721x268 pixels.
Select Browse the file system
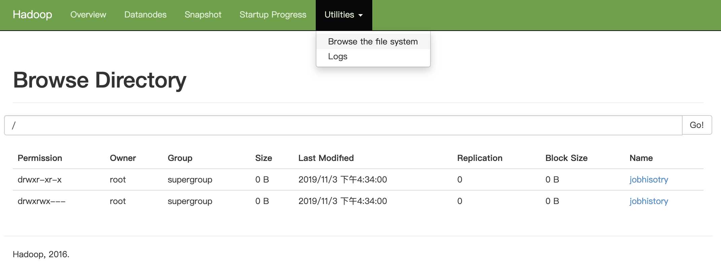373,41
